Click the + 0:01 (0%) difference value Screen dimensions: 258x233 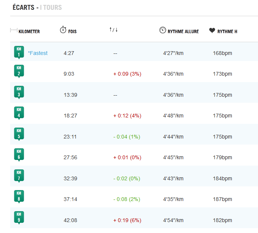tap(127, 157)
